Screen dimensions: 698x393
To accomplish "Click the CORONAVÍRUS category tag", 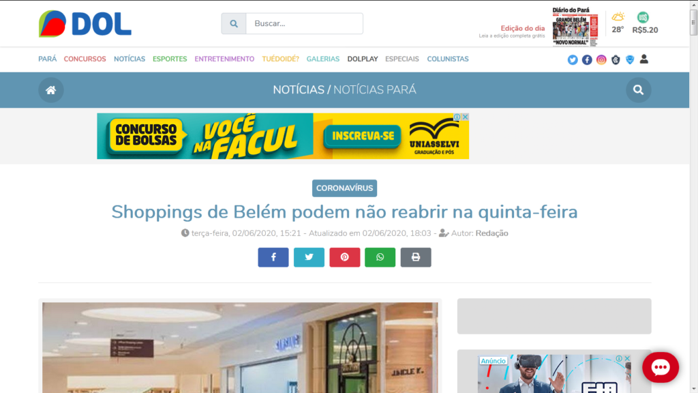I will click(x=344, y=188).
